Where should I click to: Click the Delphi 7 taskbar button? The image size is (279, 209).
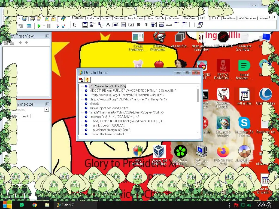[x=75, y=205]
